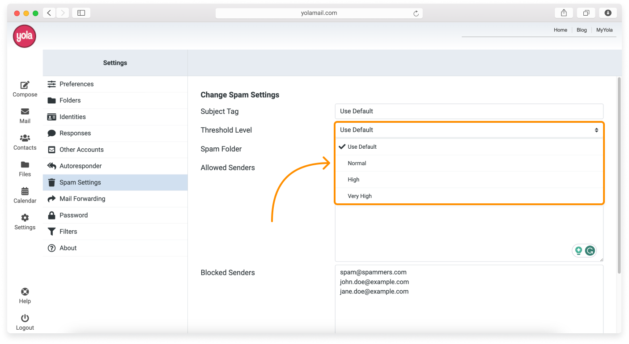Open the Calendar icon
Screen dimensions: 629x344
25,191
